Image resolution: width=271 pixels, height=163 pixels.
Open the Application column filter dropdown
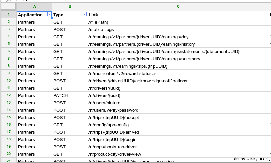[x=49, y=14]
